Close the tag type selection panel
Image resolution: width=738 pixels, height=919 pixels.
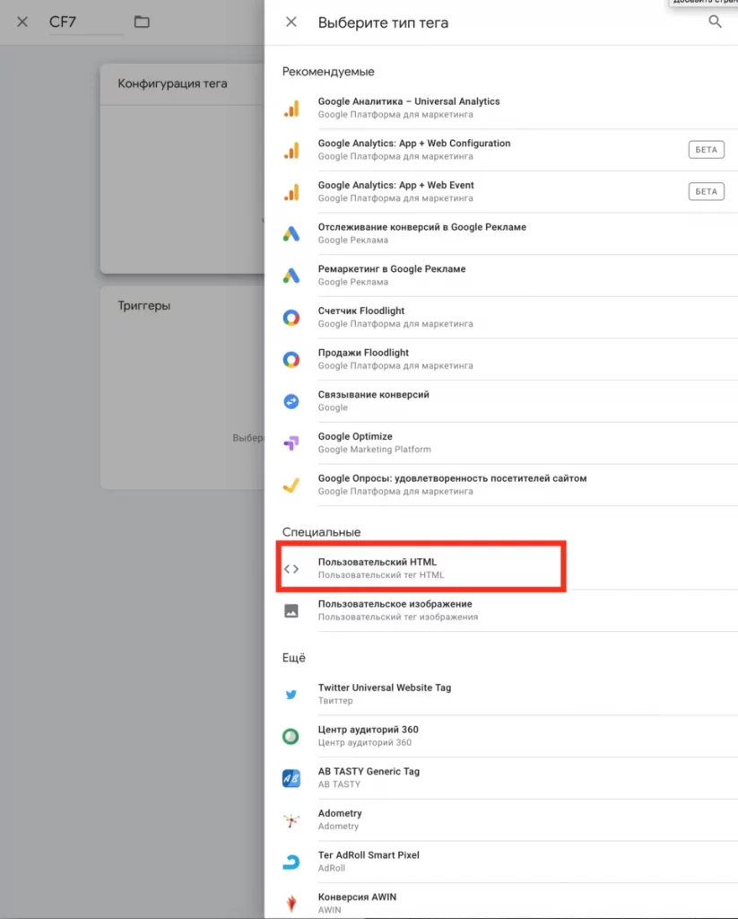[291, 22]
